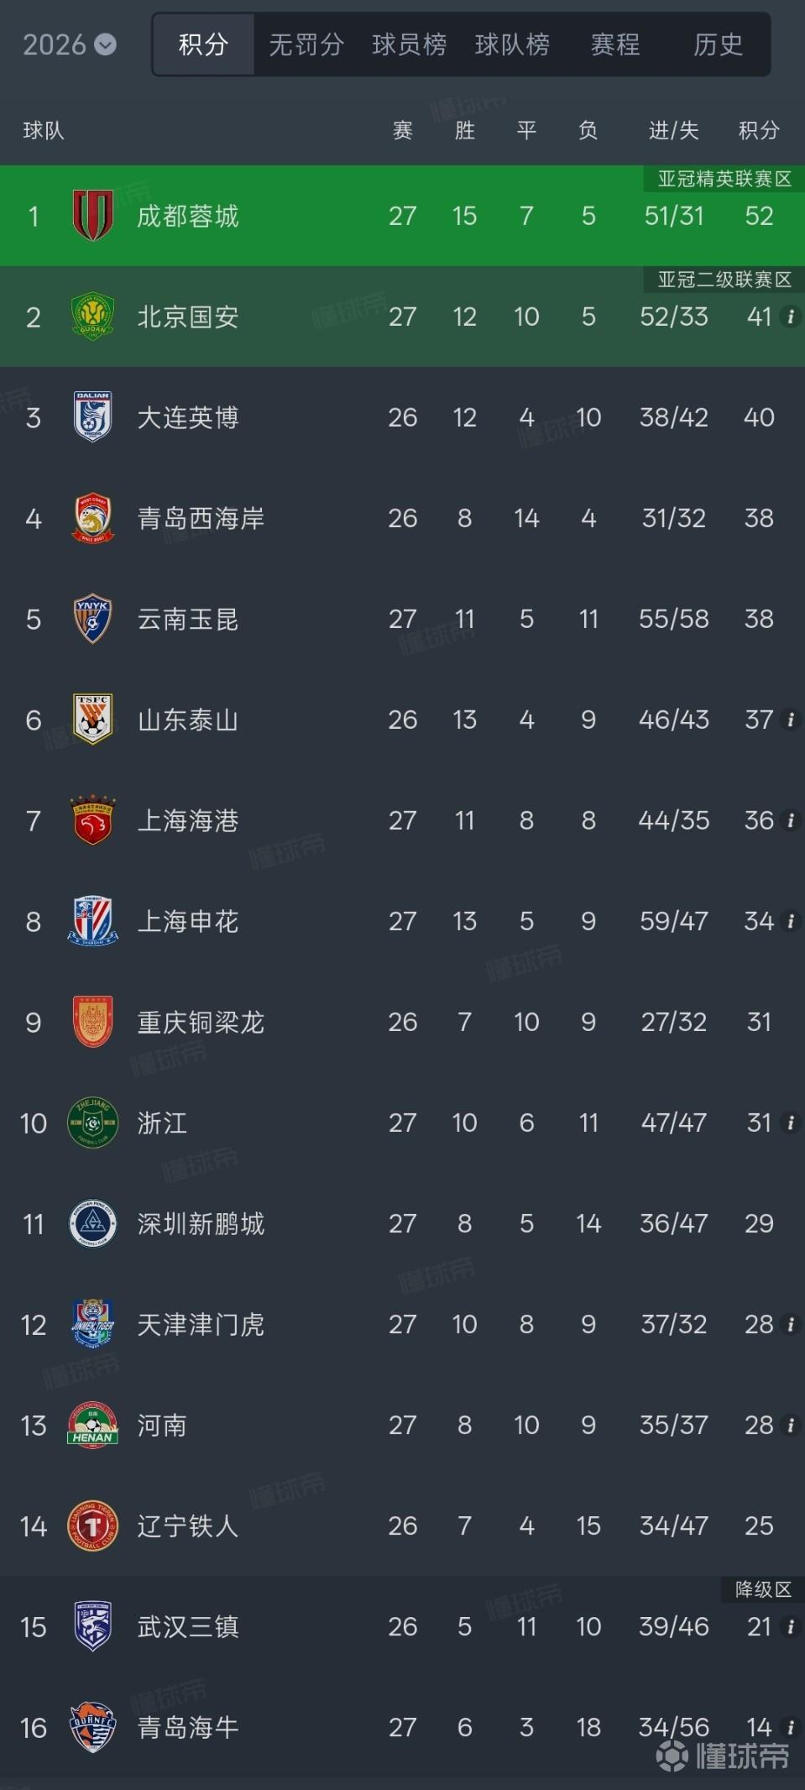Open the 历史 history tab
This screenshot has height=1790, width=805.
719,44
